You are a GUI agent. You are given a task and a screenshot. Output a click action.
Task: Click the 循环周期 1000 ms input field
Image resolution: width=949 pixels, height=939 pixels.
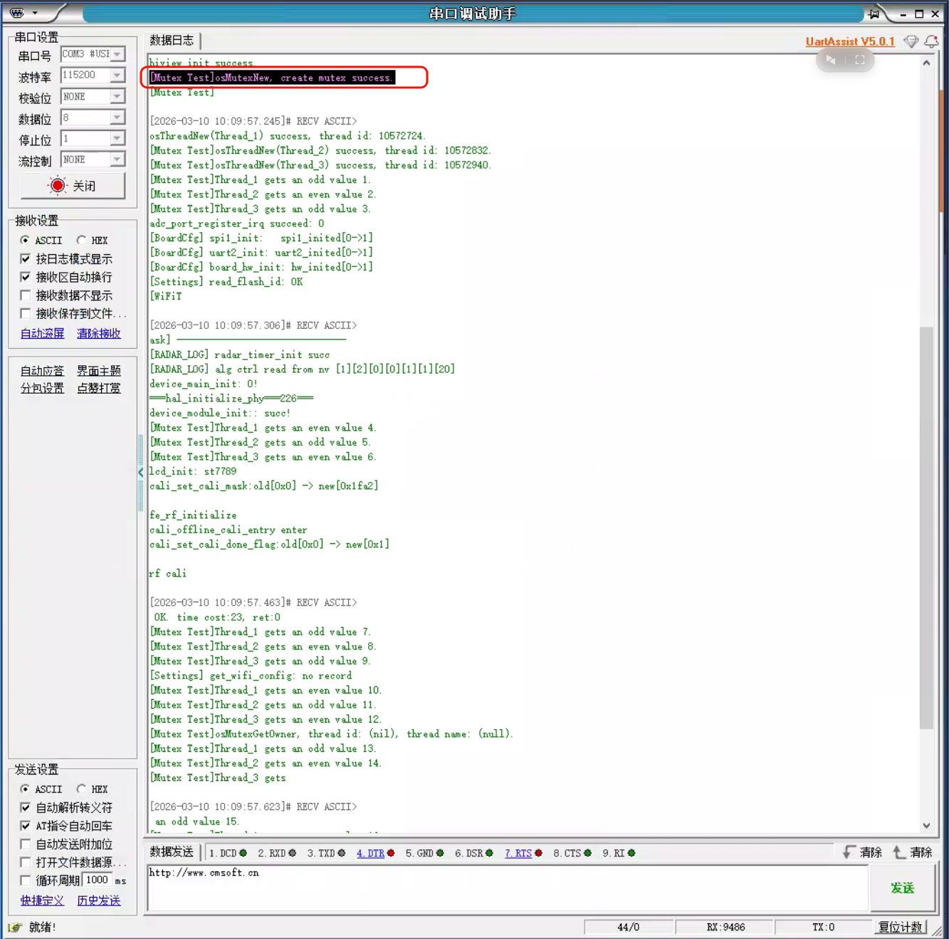tap(98, 880)
